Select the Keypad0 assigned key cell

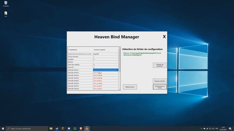tap(106, 54)
